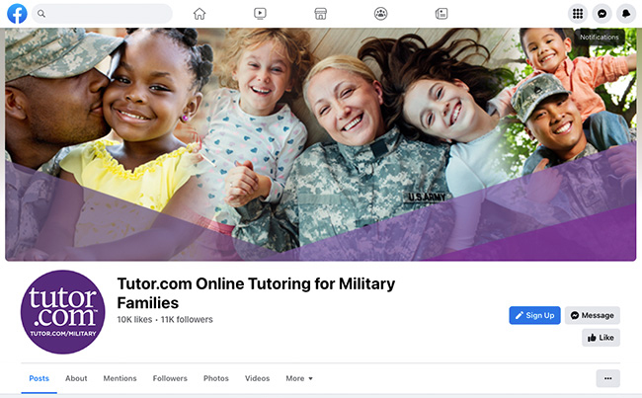
Task: Open the Watch video icon
Action: click(260, 14)
